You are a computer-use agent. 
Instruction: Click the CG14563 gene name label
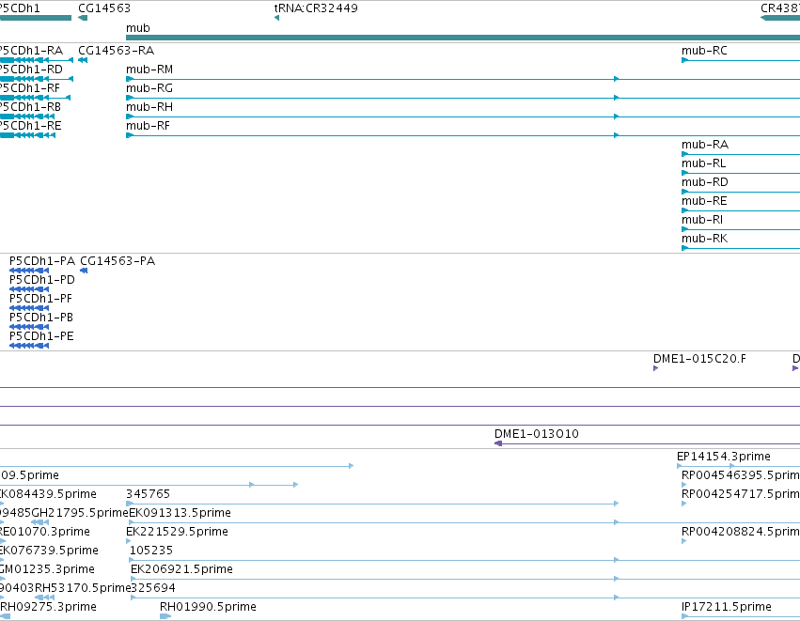point(104,8)
